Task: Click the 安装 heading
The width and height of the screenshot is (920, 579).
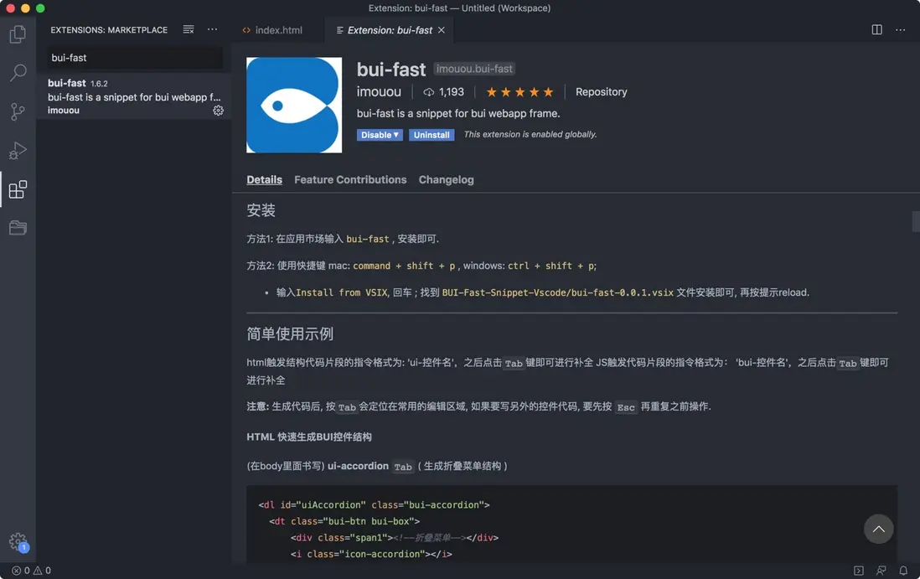Action: tap(261, 210)
